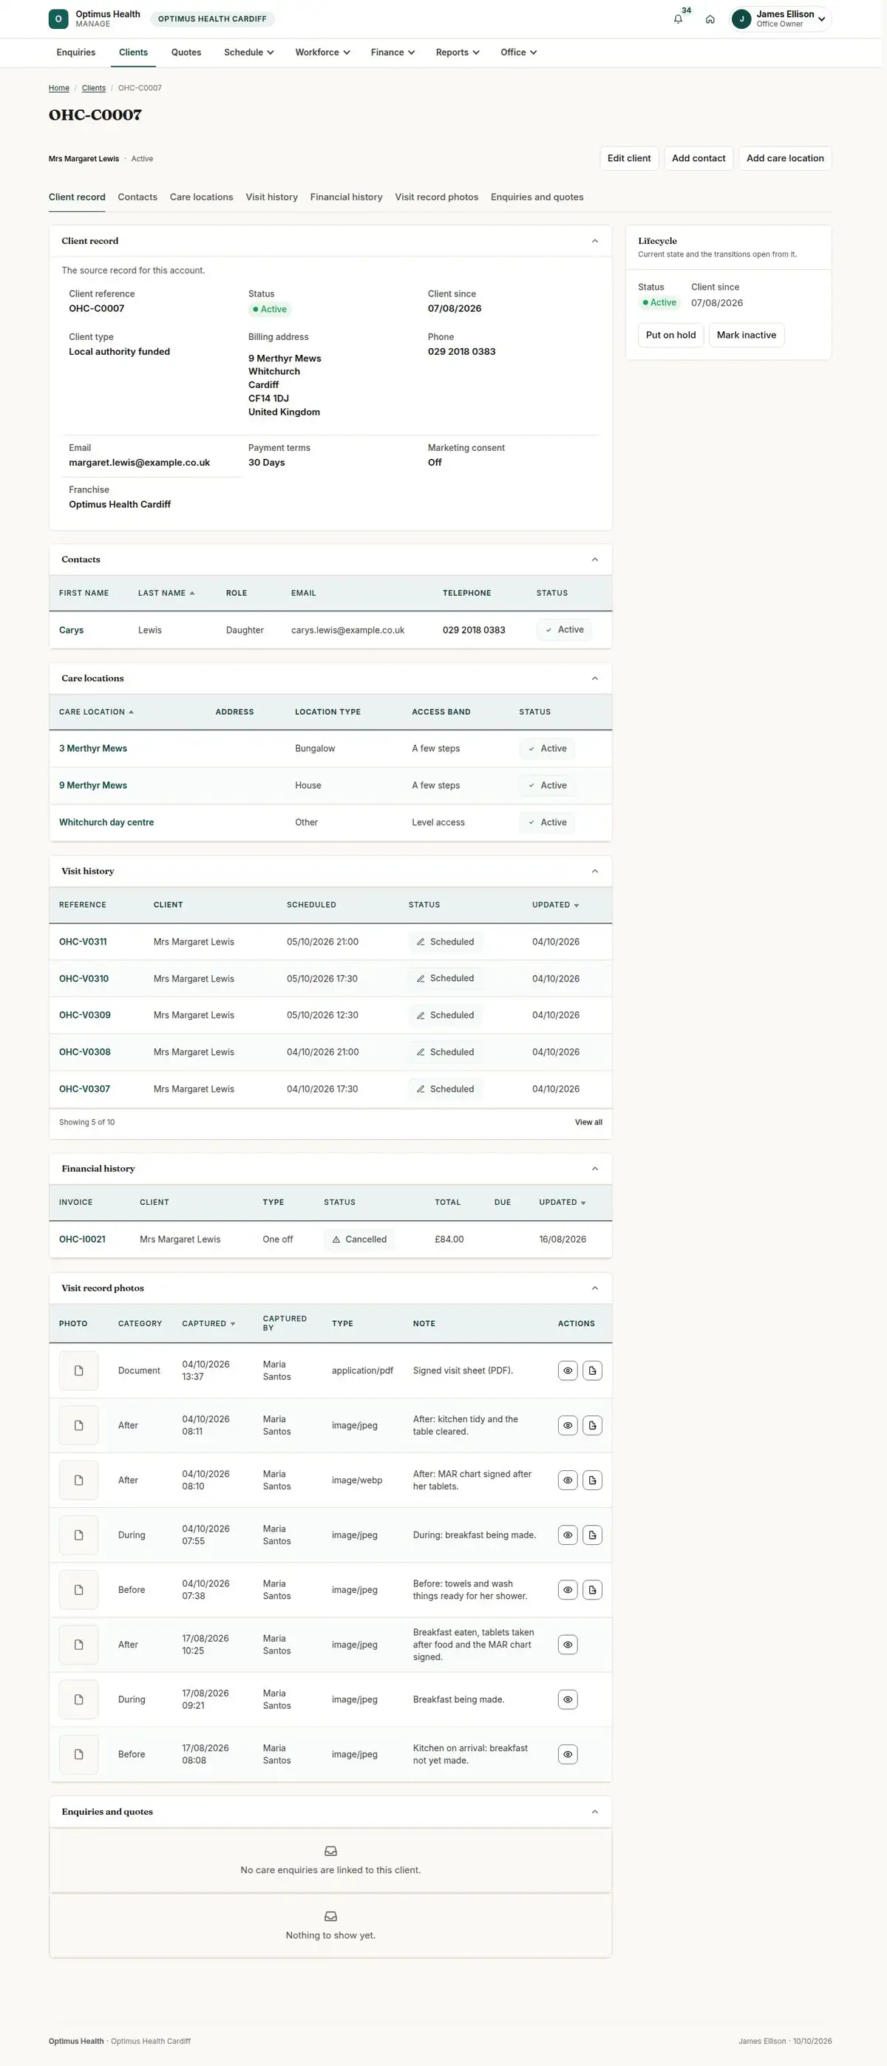Switch to the Financial history tab
Screen dimensions: 887x2066
[347, 197]
